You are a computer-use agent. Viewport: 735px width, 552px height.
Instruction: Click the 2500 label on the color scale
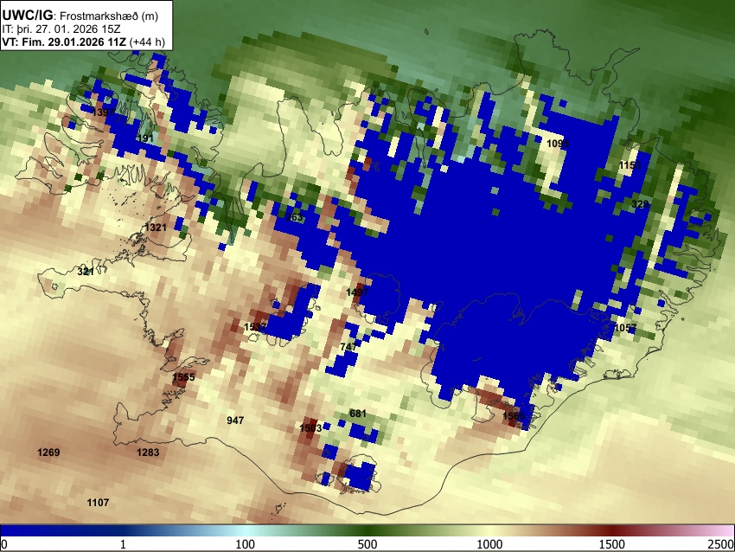721,544
